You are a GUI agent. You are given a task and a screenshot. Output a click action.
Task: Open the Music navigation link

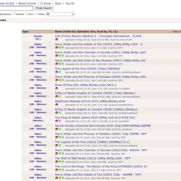click(x=58, y=3)
